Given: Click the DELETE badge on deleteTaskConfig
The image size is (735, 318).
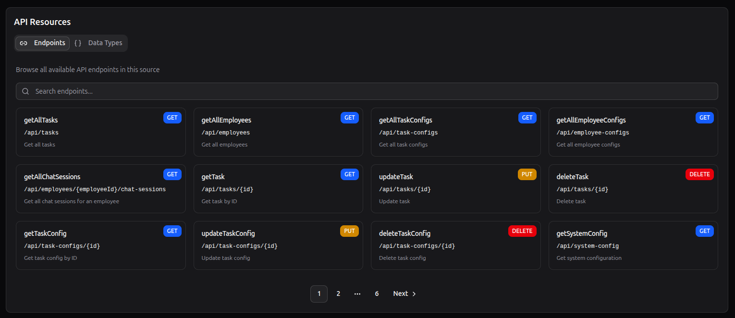Looking at the screenshot, I should pyautogui.click(x=522, y=231).
